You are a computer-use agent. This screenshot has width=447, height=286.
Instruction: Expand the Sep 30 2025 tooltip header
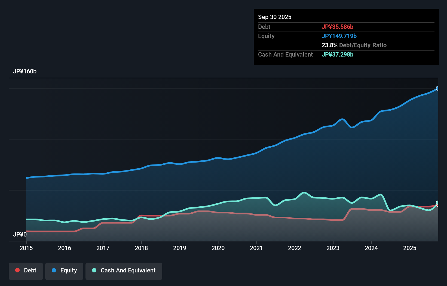coord(275,17)
